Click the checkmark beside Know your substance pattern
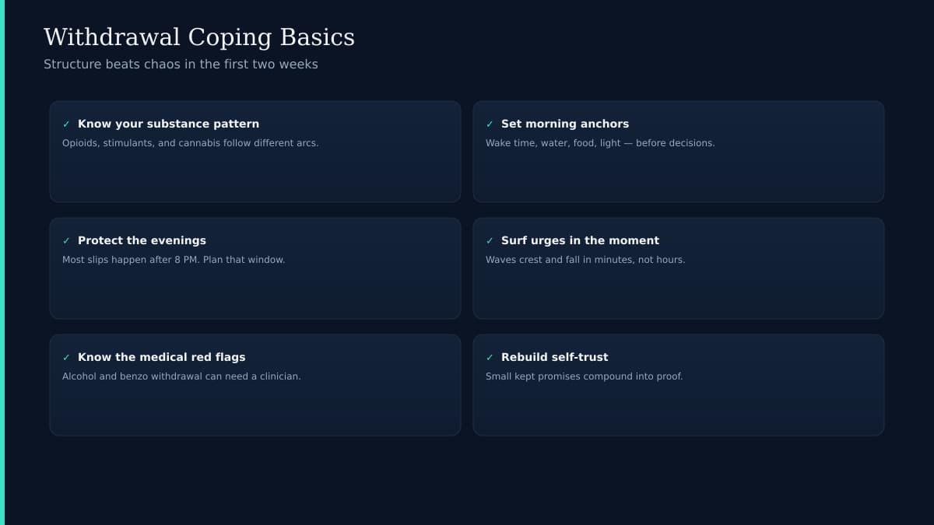 click(x=66, y=124)
